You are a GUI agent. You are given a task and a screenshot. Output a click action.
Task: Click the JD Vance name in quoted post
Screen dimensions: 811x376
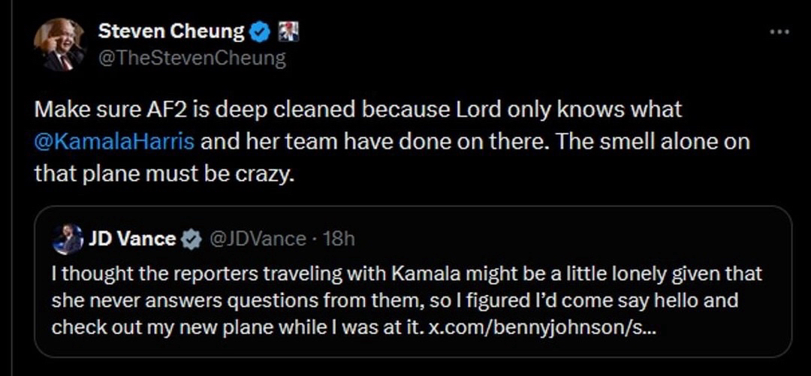point(132,239)
